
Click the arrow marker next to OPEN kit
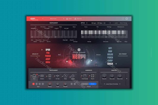[x=42, y=50]
